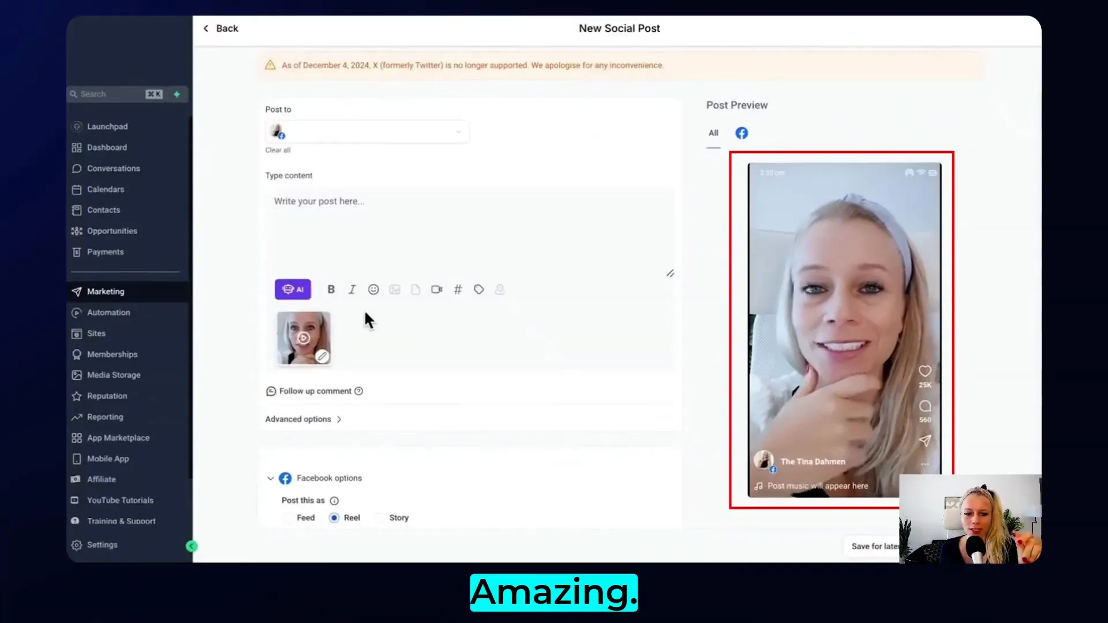Click the AI content generator button
This screenshot has width=1108, height=623.
pyautogui.click(x=293, y=290)
